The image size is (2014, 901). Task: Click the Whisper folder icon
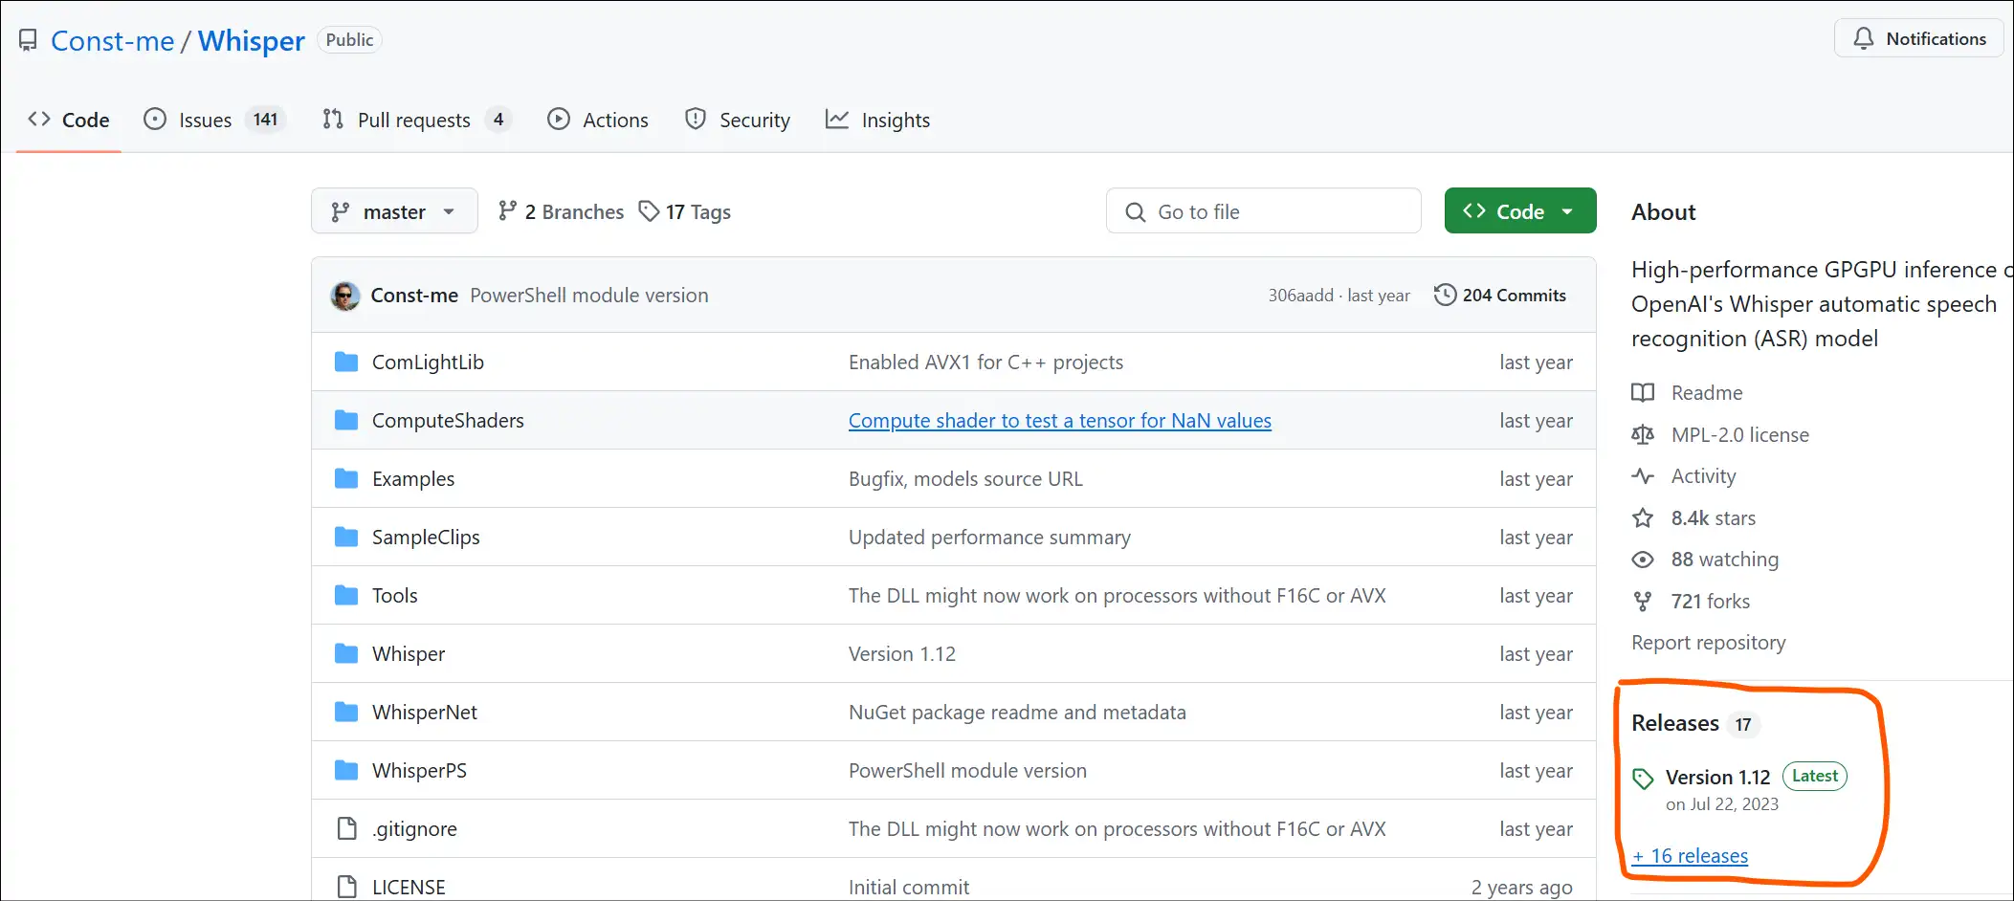coord(346,653)
